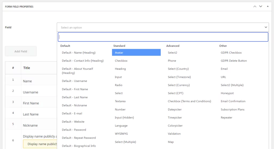274x149 pixels.
Task: Pick Default - Last Name option
Action: (75, 97)
